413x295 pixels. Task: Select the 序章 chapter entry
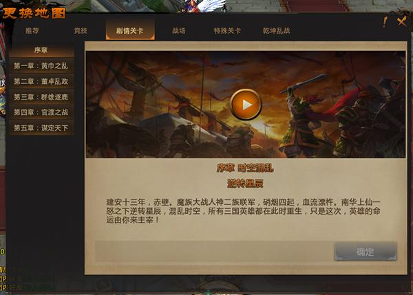click(41, 50)
